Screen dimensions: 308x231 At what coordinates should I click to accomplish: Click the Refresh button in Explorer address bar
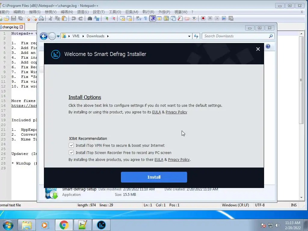(x=196, y=36)
